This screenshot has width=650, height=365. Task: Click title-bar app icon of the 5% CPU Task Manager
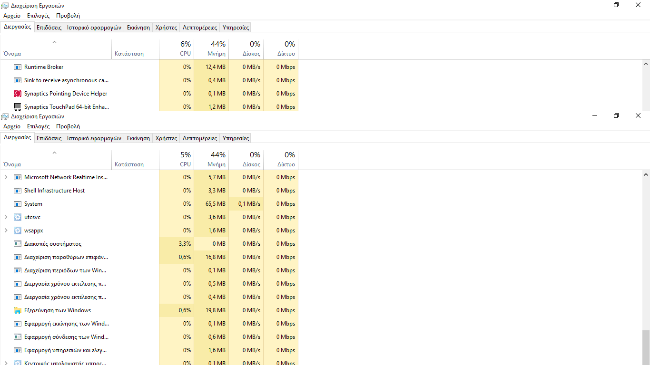coord(5,116)
